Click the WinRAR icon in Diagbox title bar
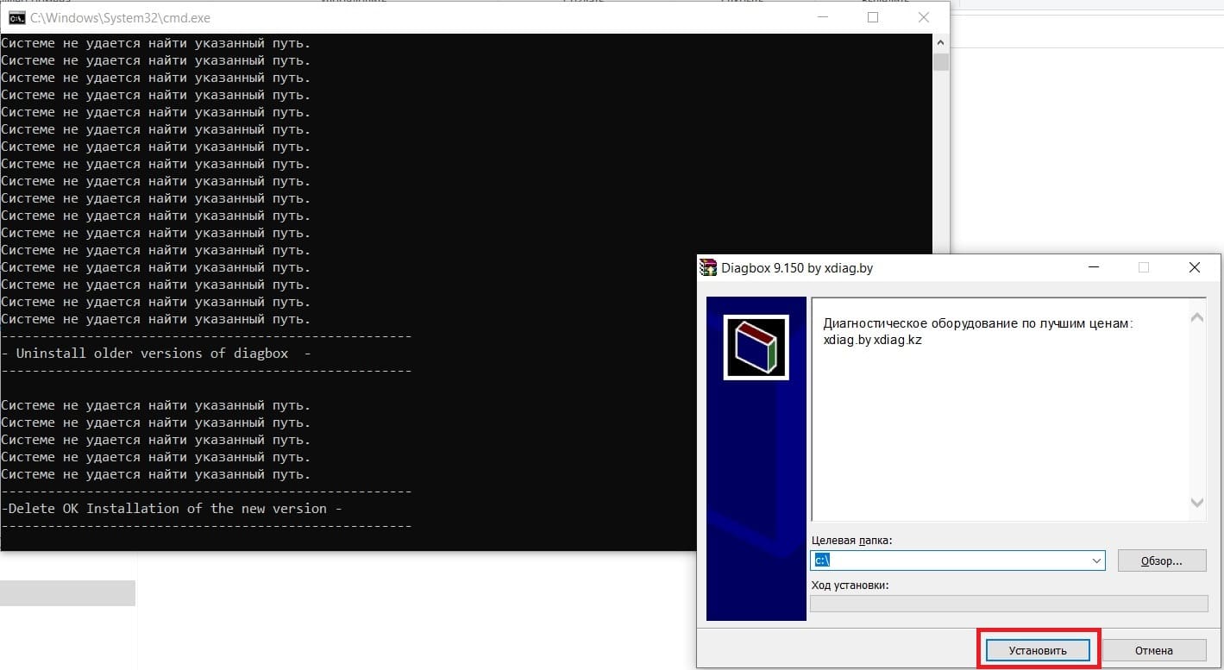This screenshot has width=1224, height=670. pos(708,268)
